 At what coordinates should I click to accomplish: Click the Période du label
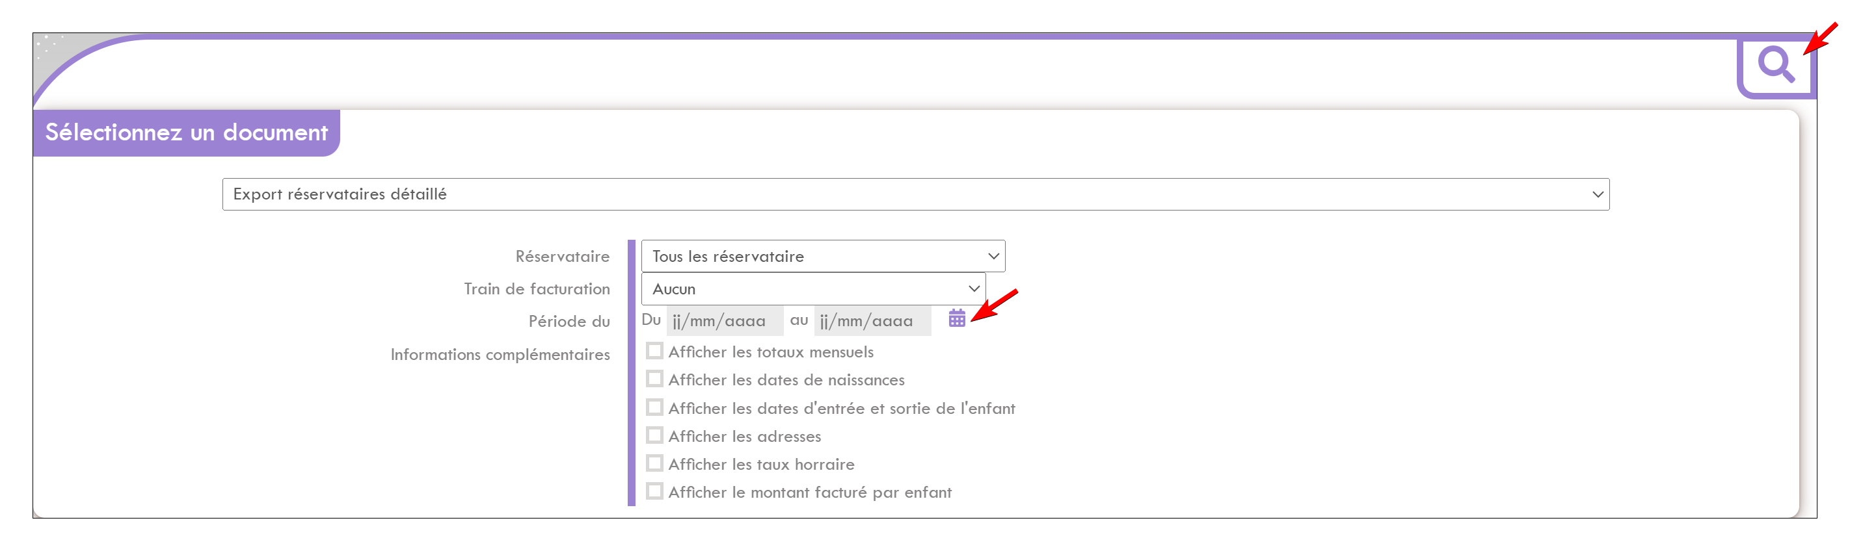click(569, 322)
